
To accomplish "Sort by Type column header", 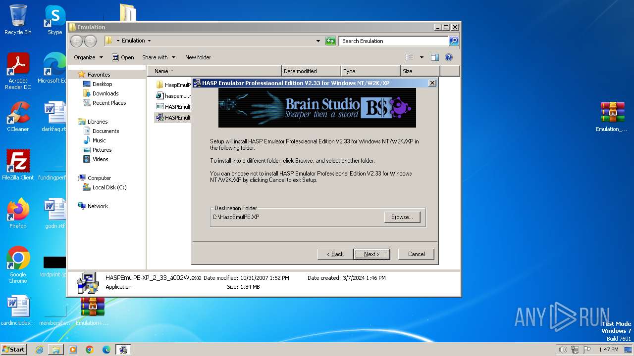I will [x=370, y=71].
